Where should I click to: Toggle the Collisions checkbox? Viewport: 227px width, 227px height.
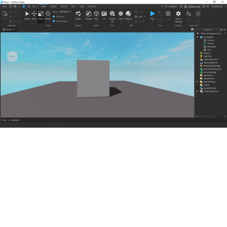54,16
